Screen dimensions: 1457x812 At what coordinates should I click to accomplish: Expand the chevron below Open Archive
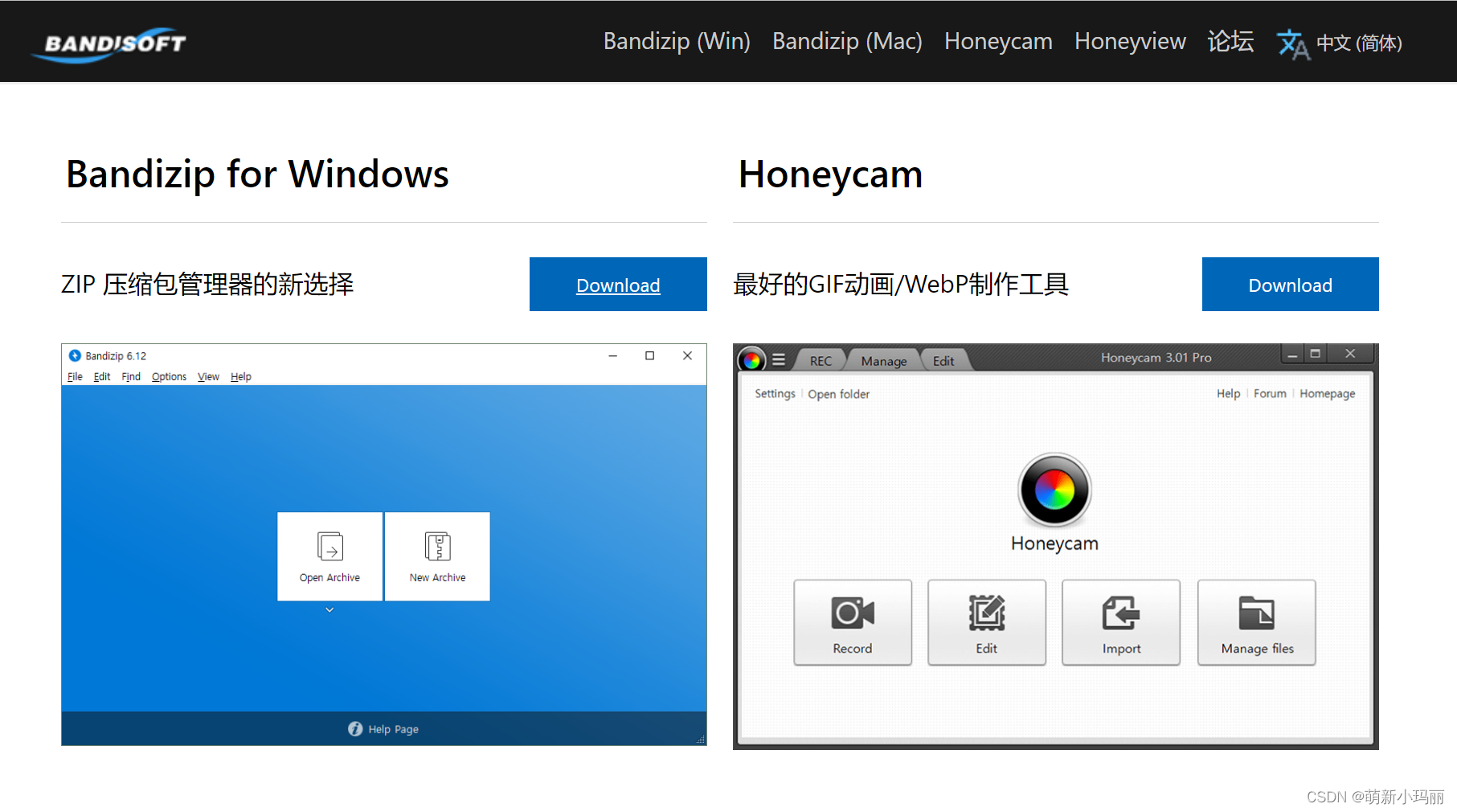[x=329, y=610]
